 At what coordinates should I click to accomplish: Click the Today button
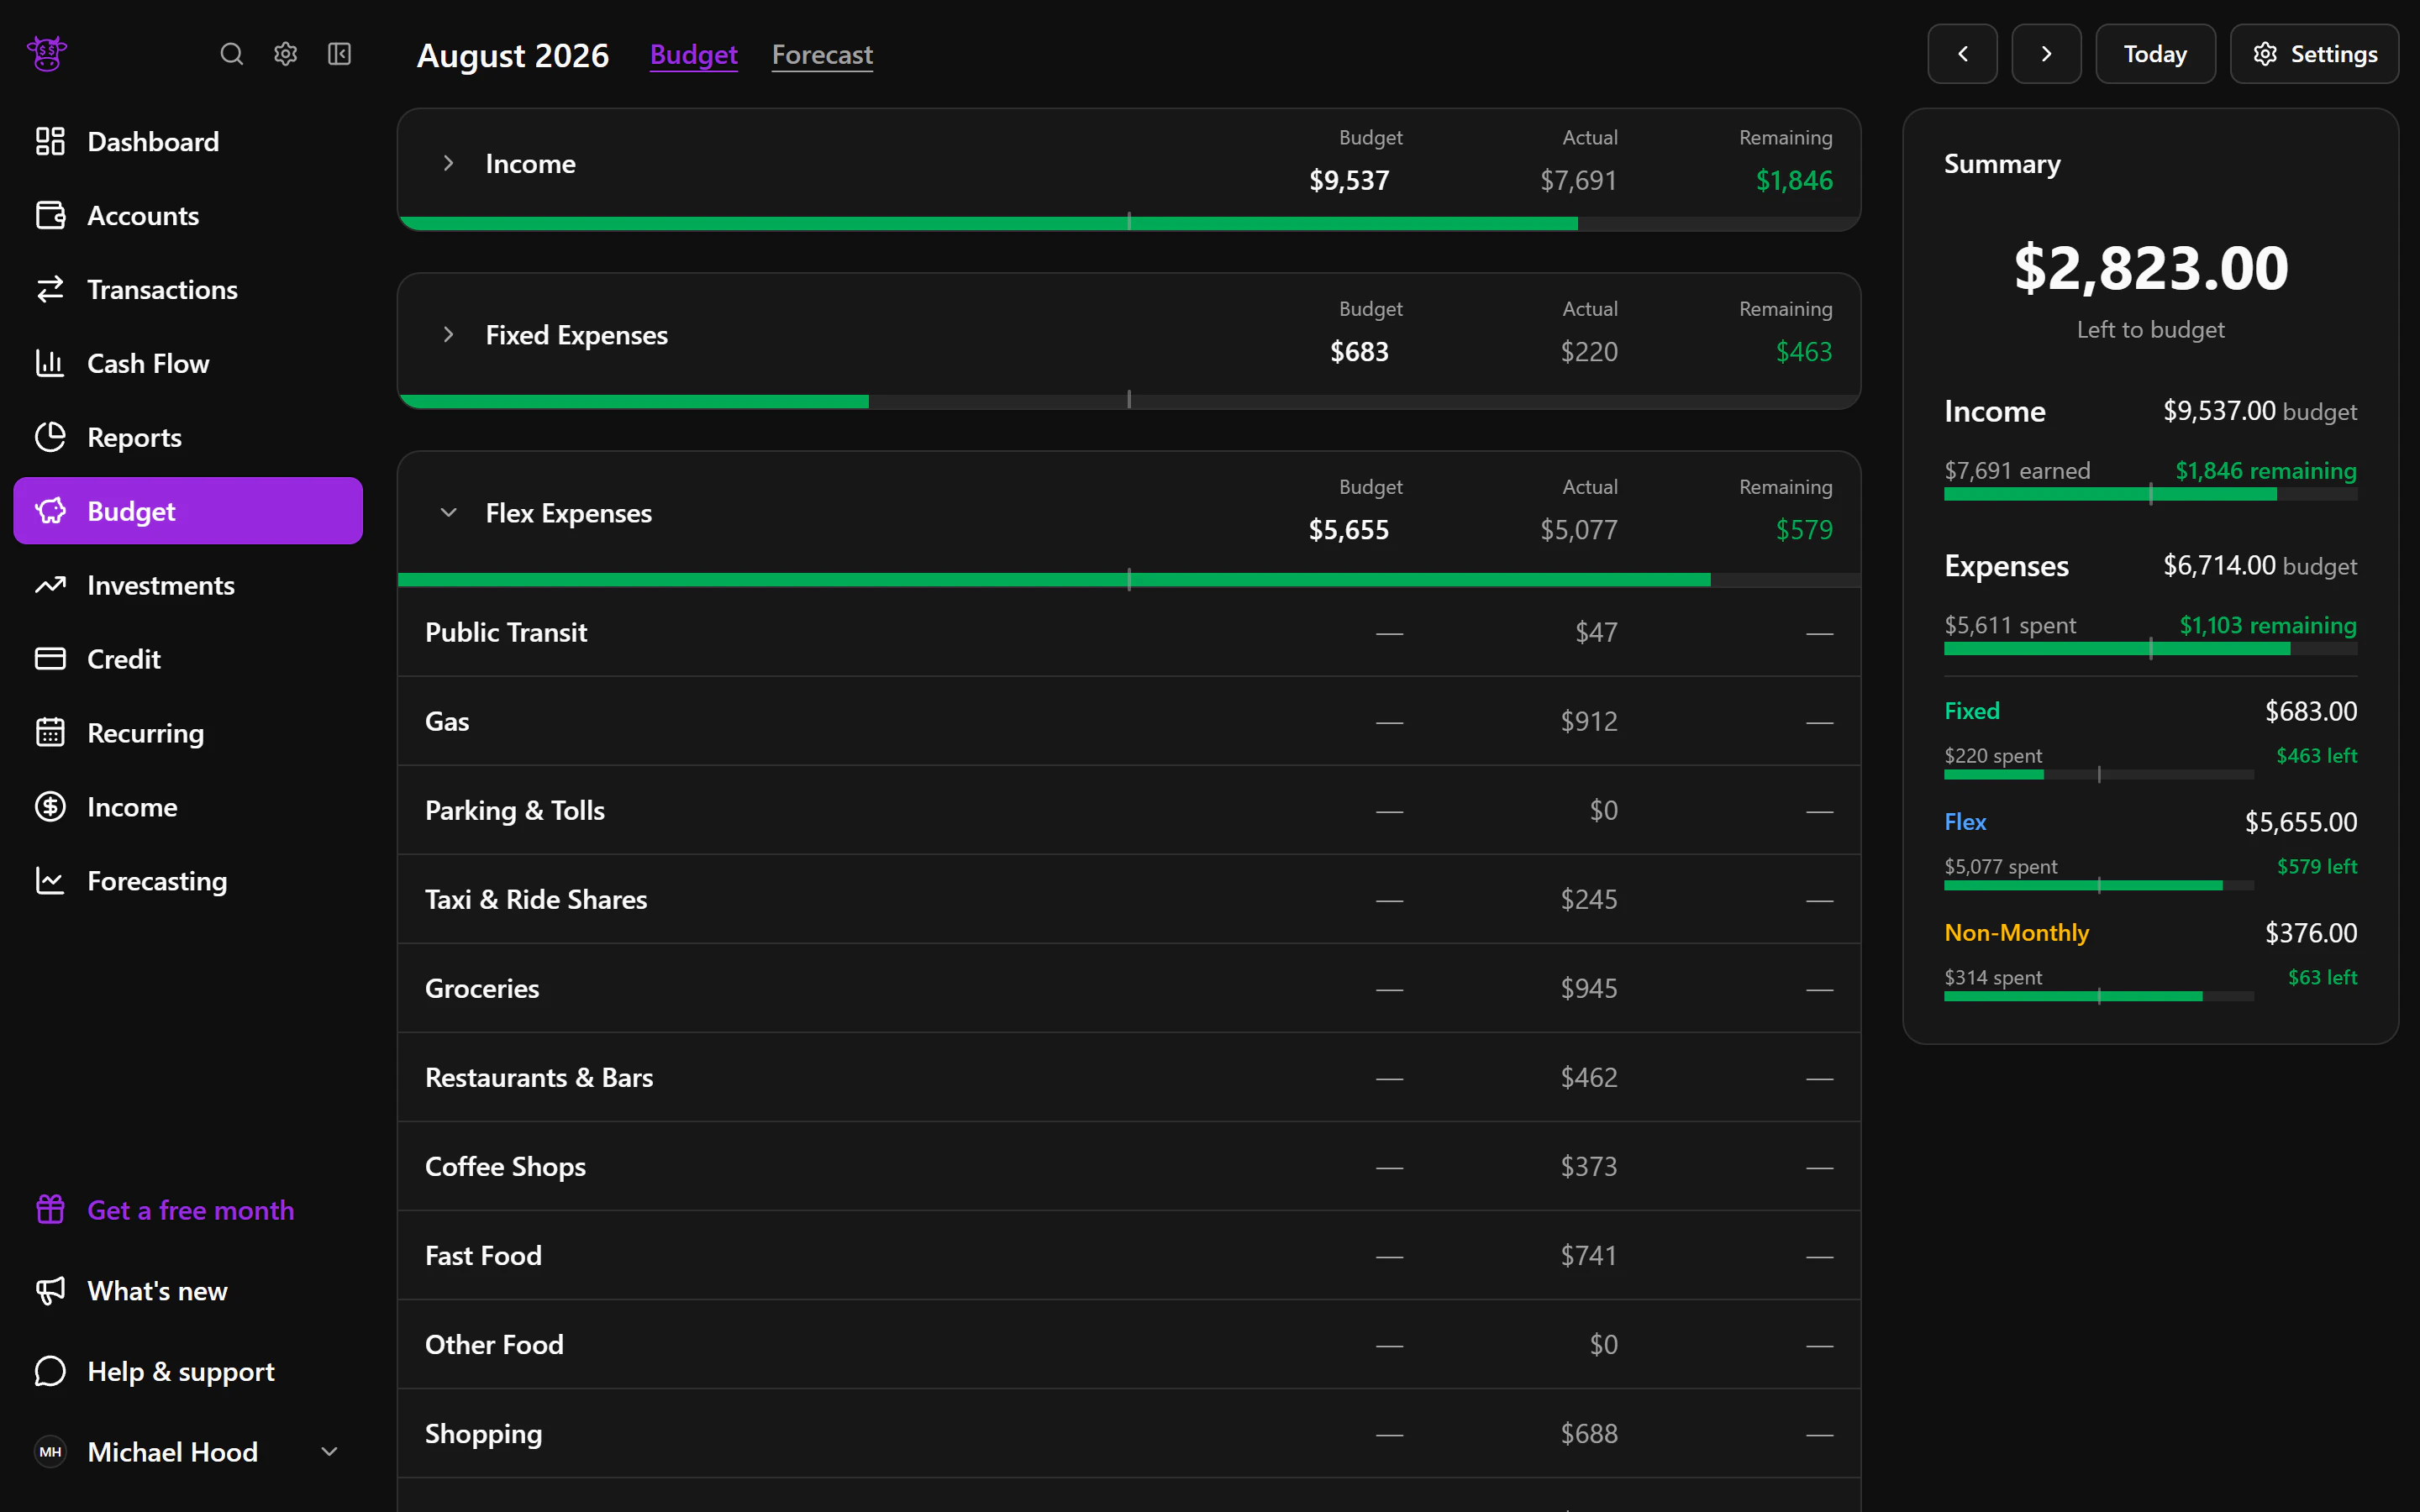tap(2155, 54)
